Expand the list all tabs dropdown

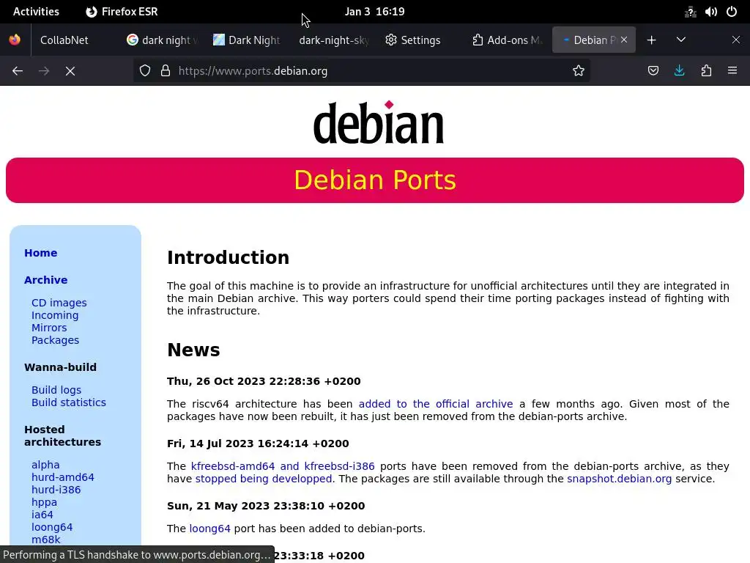681,40
